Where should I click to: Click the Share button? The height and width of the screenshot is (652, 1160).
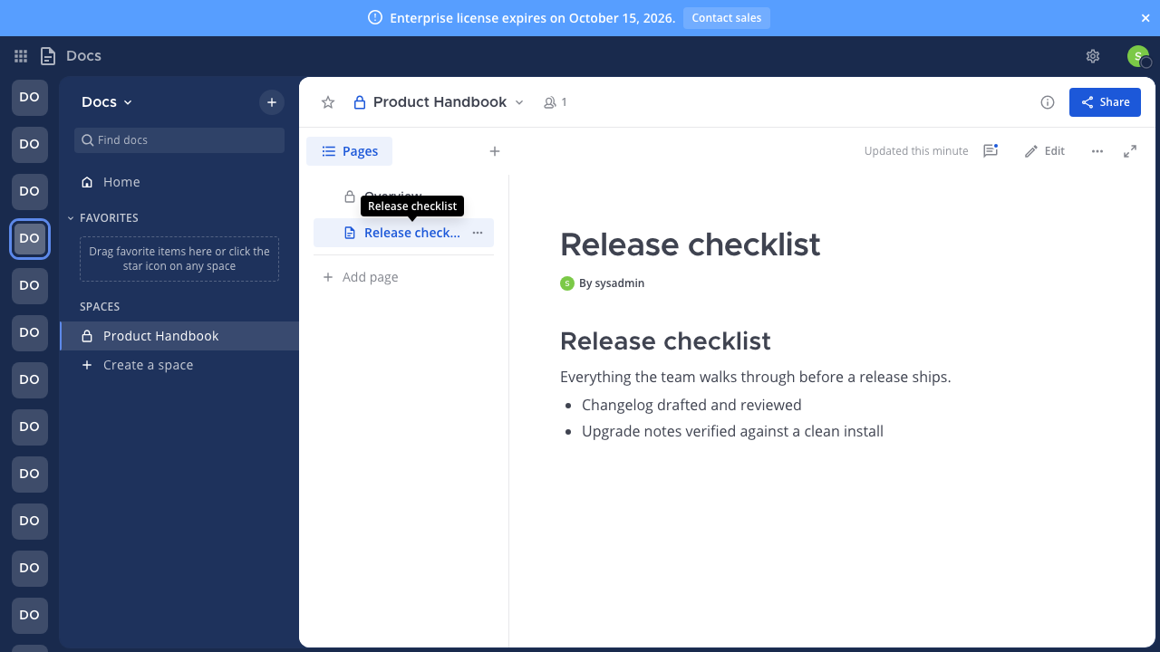1105,102
